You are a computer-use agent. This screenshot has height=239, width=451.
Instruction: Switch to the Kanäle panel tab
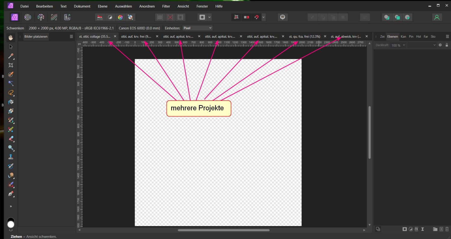(403, 36)
